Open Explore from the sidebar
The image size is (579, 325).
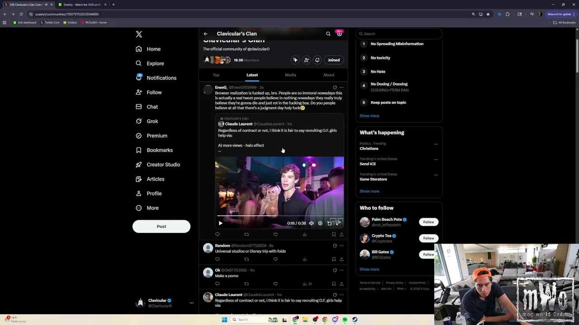[x=150, y=63]
